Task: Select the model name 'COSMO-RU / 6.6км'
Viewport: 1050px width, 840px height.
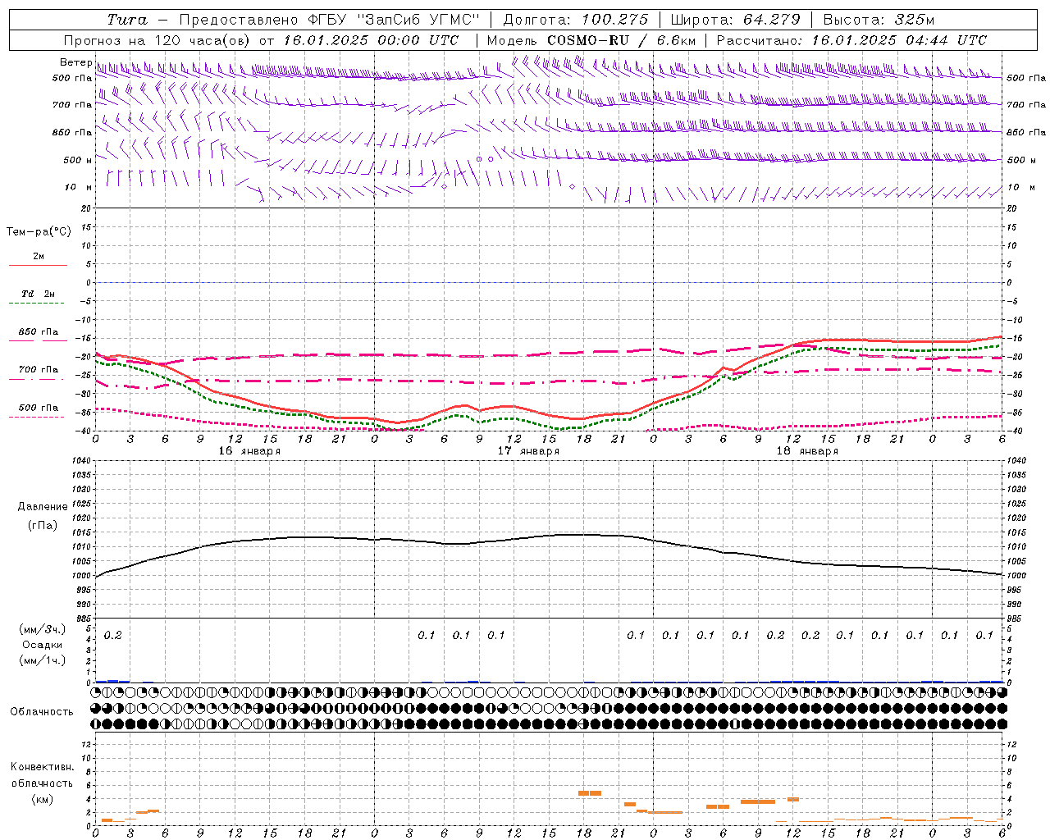Action: [622, 40]
